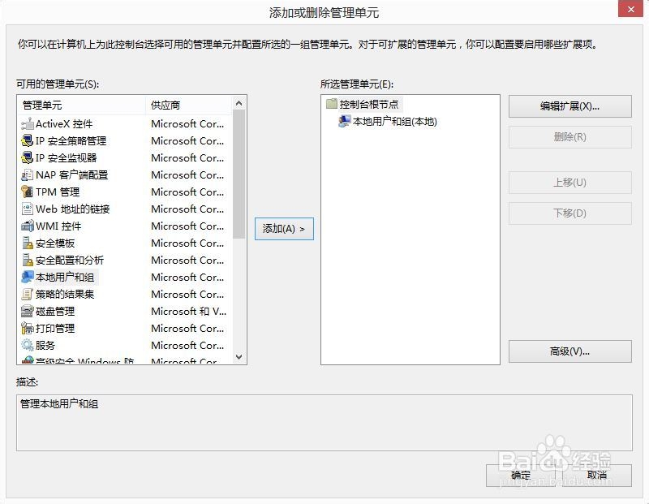649x504 pixels.
Task: Select Web 地址的链接 entry
Action: click(73, 209)
